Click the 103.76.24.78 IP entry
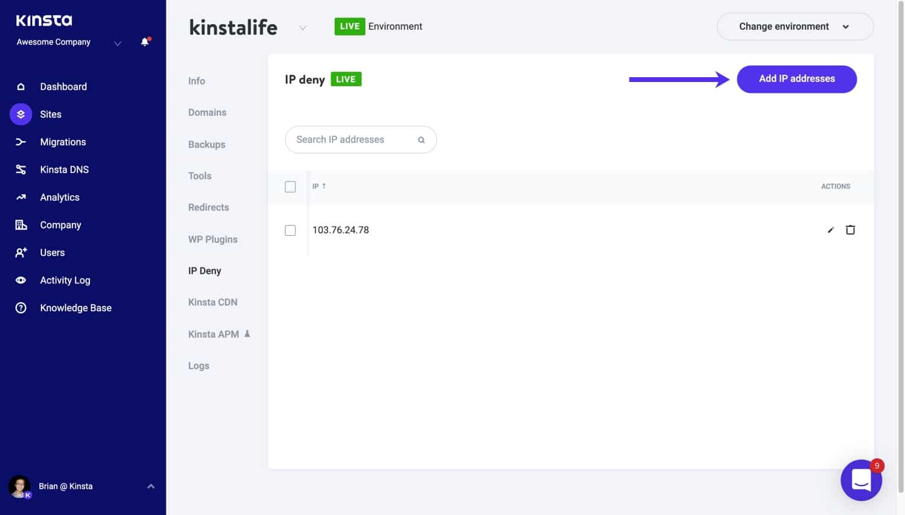Screen dimensions: 905x515 pyautogui.click(x=340, y=230)
